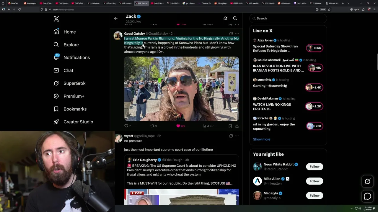Switch to (3885) TOP YouTube tab
This screenshot has height=212, width=378.
point(46,3)
